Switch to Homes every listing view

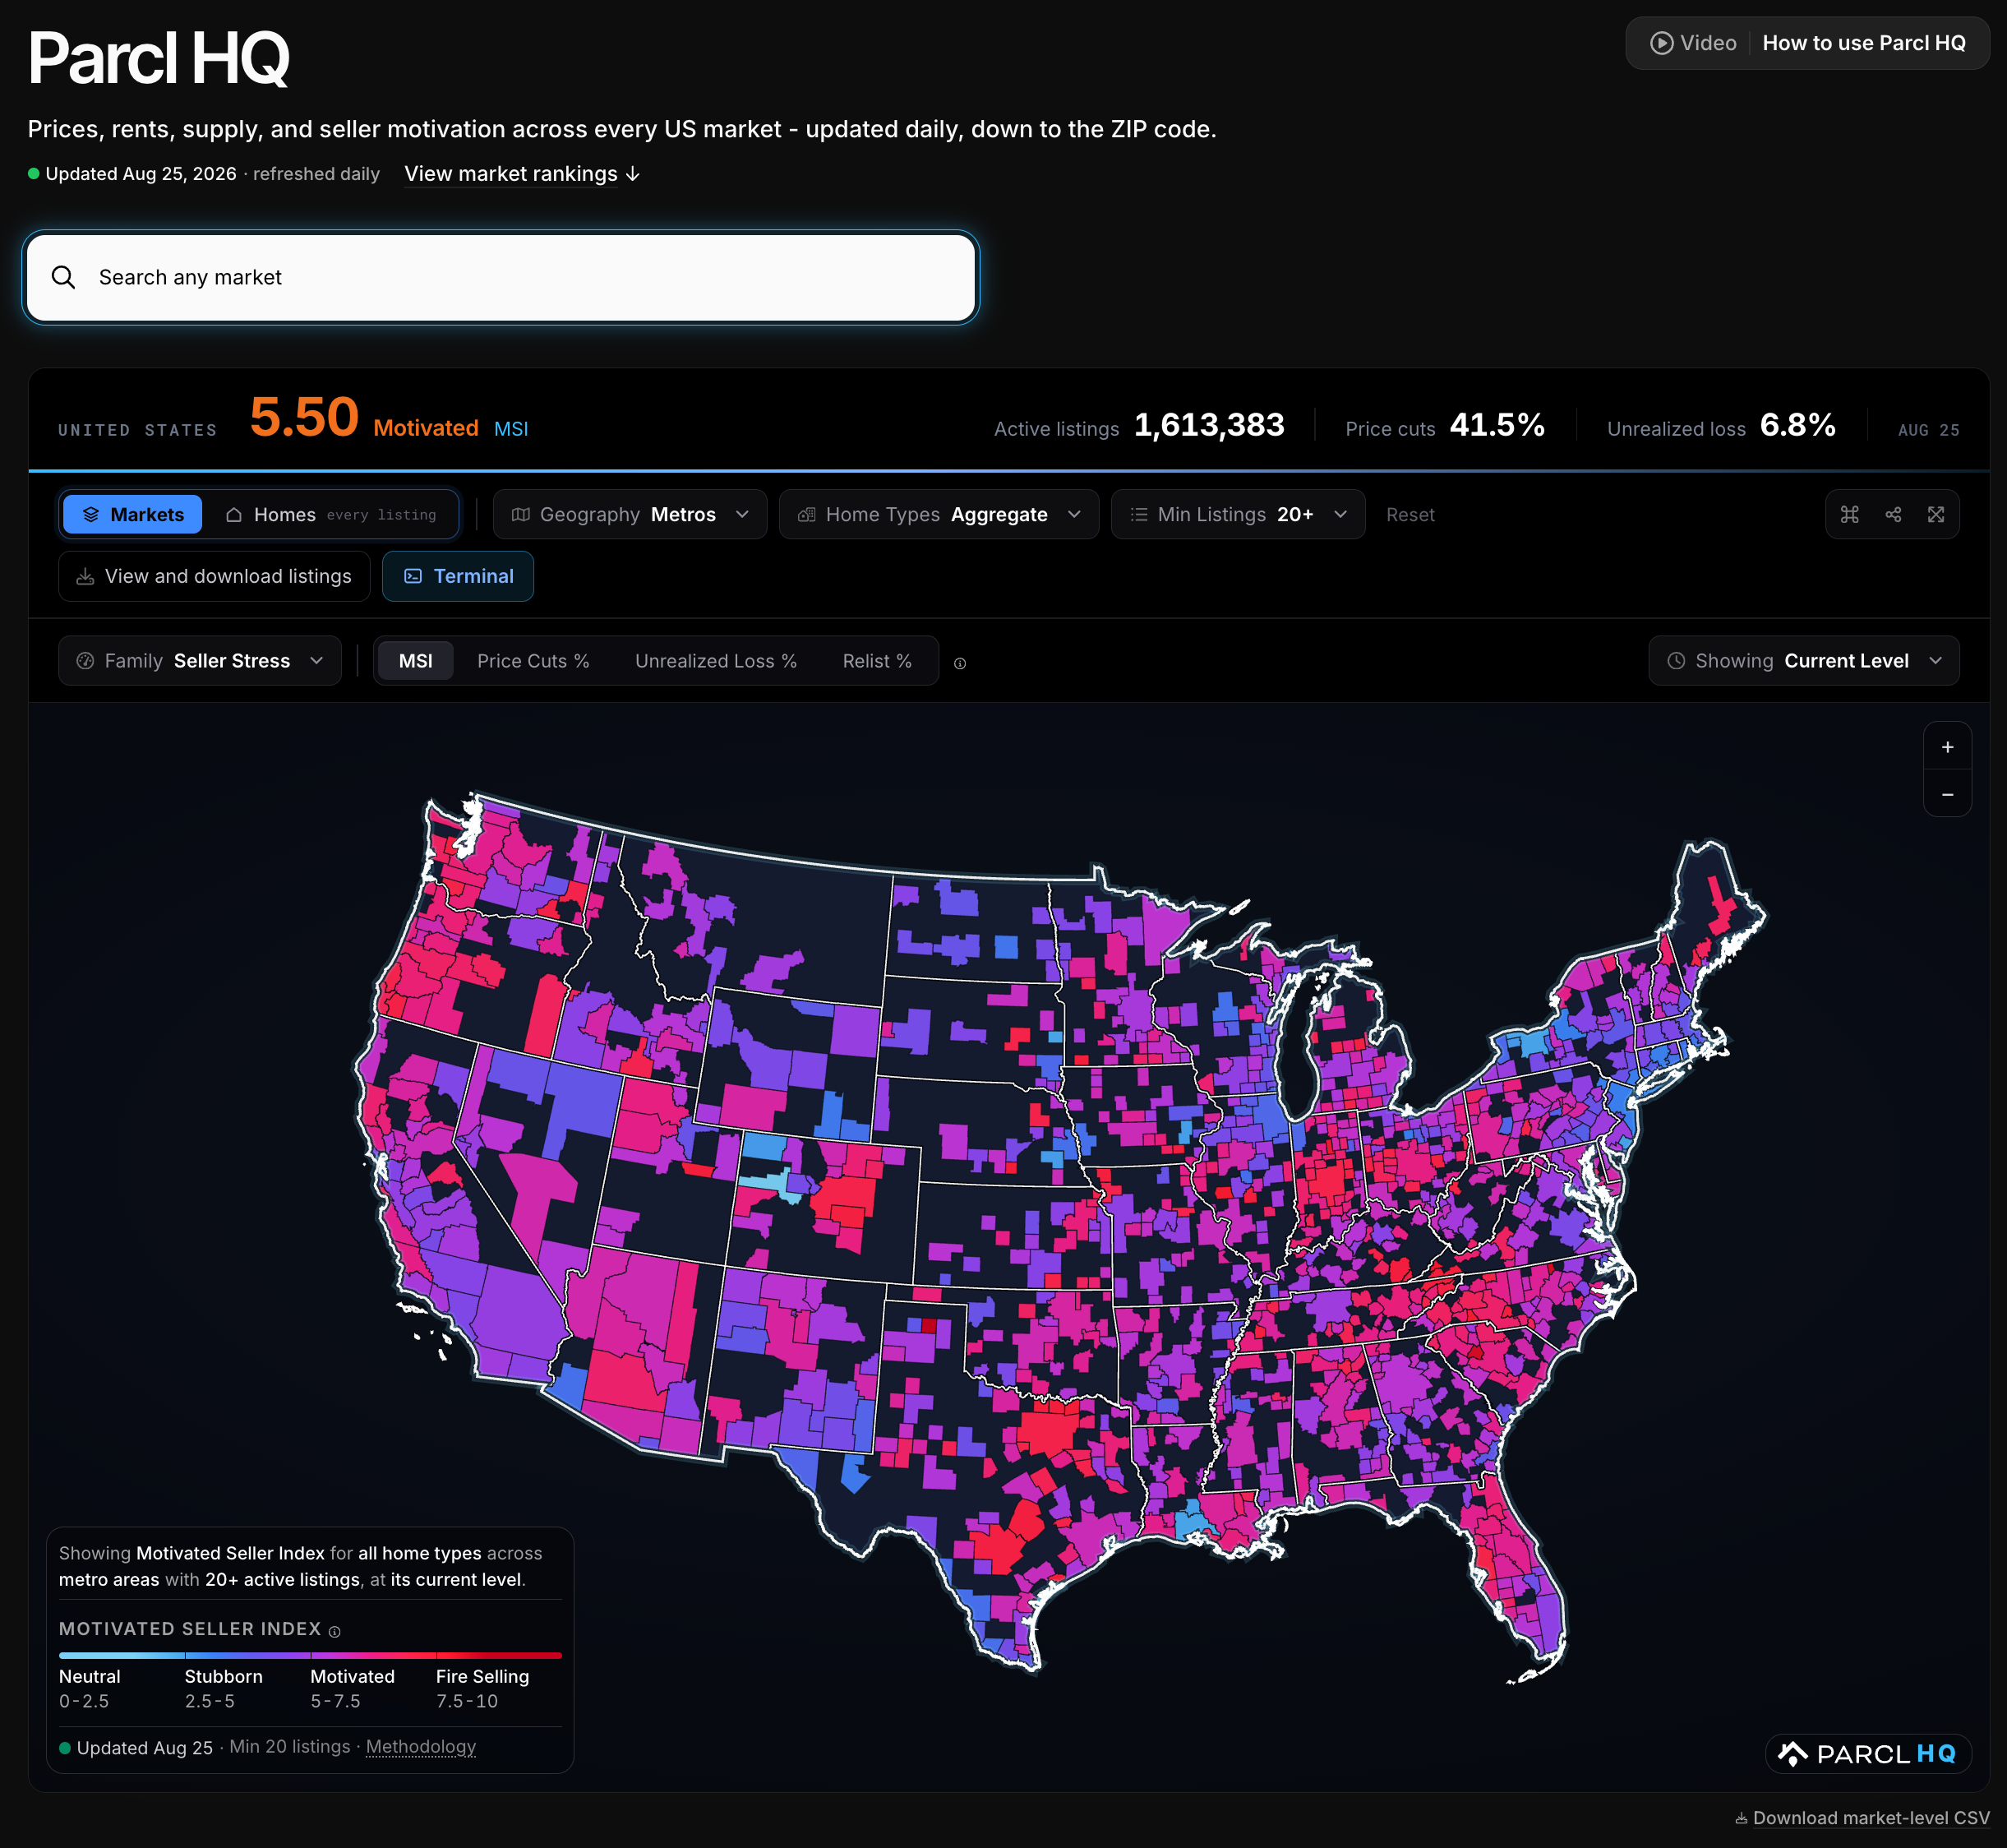tap(331, 514)
